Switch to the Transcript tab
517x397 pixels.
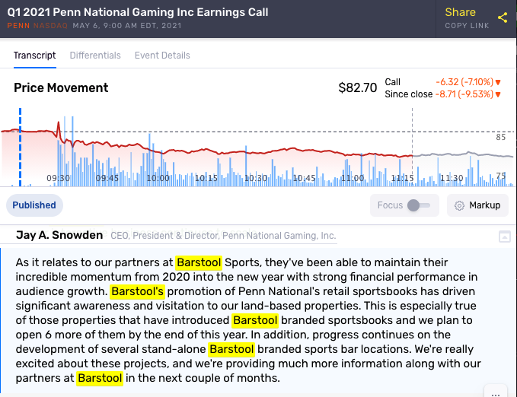click(34, 56)
